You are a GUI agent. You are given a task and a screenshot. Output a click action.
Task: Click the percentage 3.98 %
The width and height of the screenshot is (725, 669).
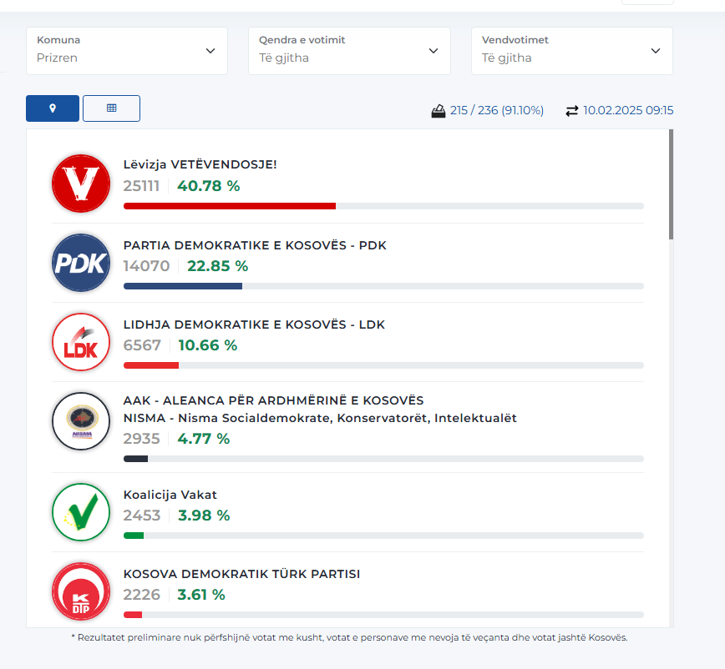pos(204,516)
